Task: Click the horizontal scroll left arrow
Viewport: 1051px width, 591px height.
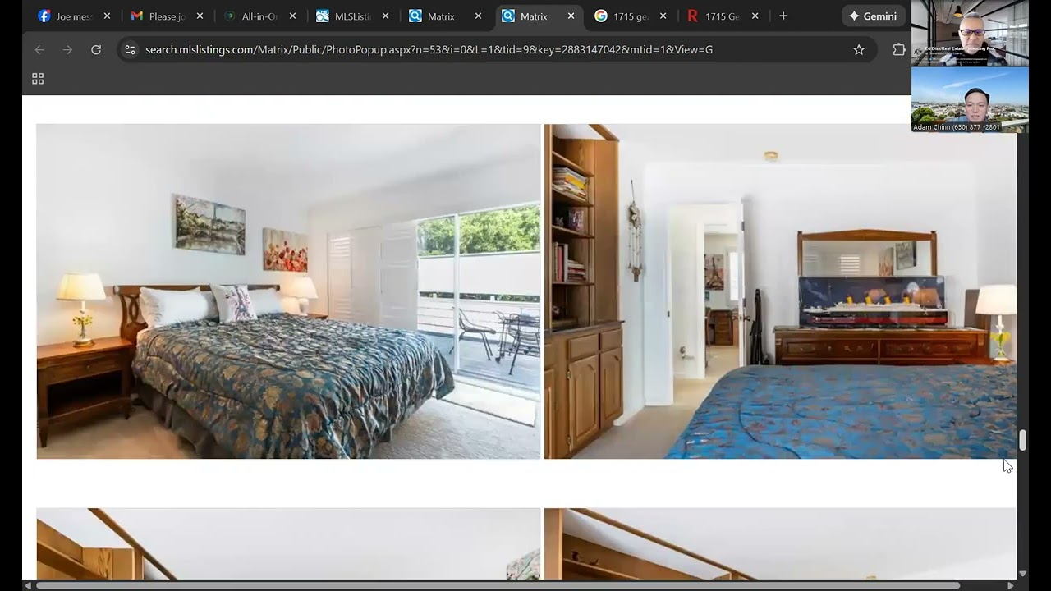Action: click(x=28, y=585)
